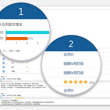This screenshot has height=110, width=110.
Task: Select the second star of the 10分 rating
Action: coord(71,82)
